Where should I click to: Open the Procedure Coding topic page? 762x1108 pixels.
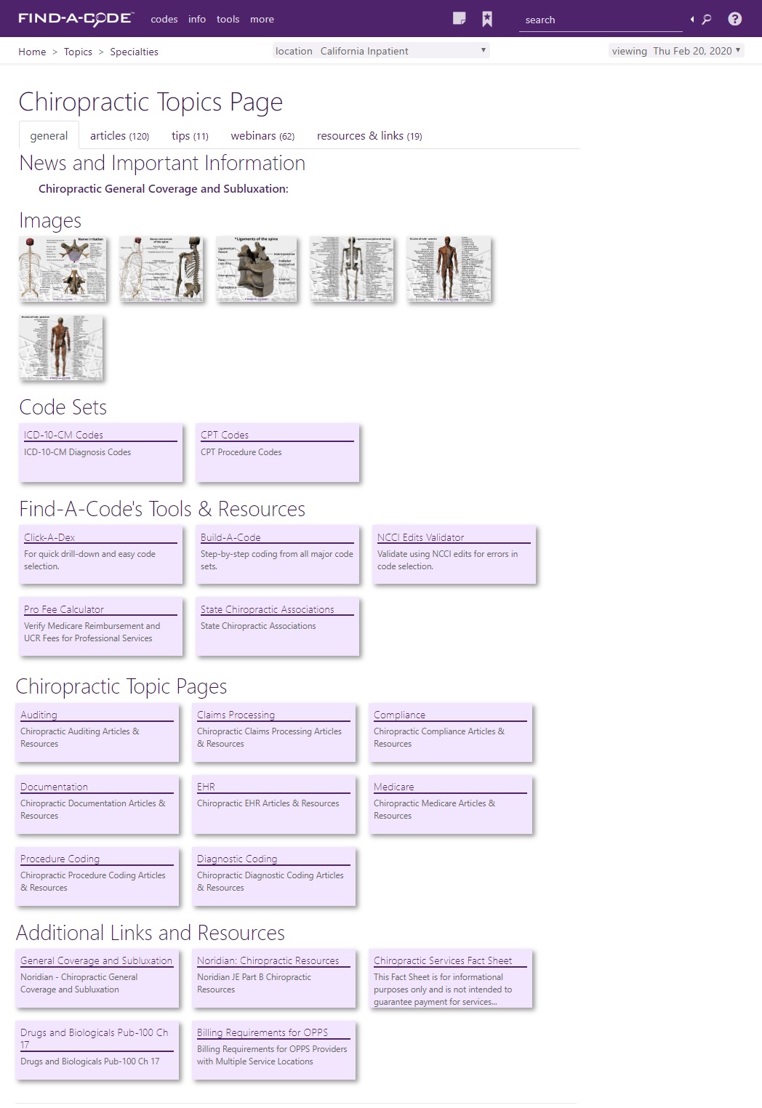pyautogui.click(x=60, y=859)
